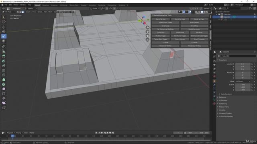Click Location X value field
This screenshot has width=257, height=144.
243,64
